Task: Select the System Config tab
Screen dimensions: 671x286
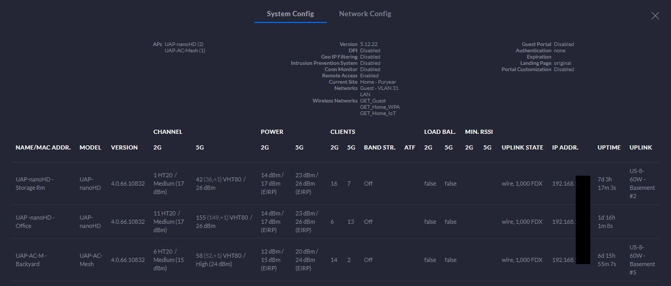Action: (290, 14)
